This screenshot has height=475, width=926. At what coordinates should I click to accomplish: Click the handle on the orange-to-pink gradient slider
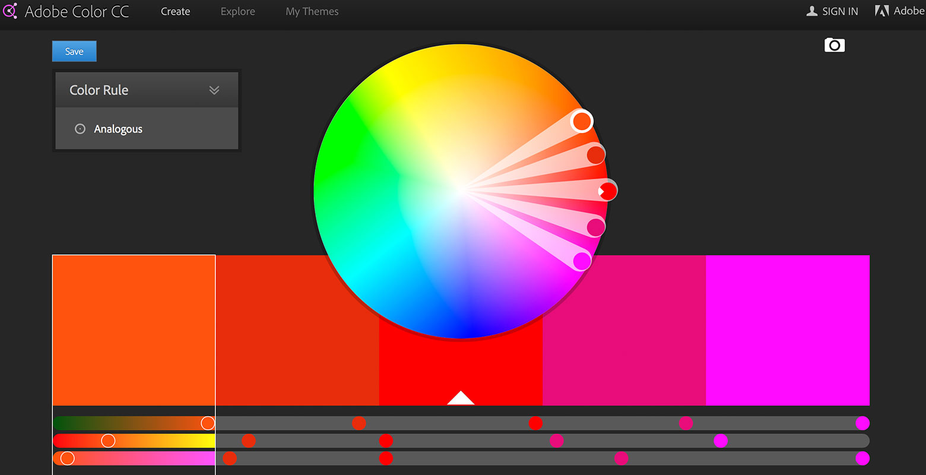pos(68,458)
